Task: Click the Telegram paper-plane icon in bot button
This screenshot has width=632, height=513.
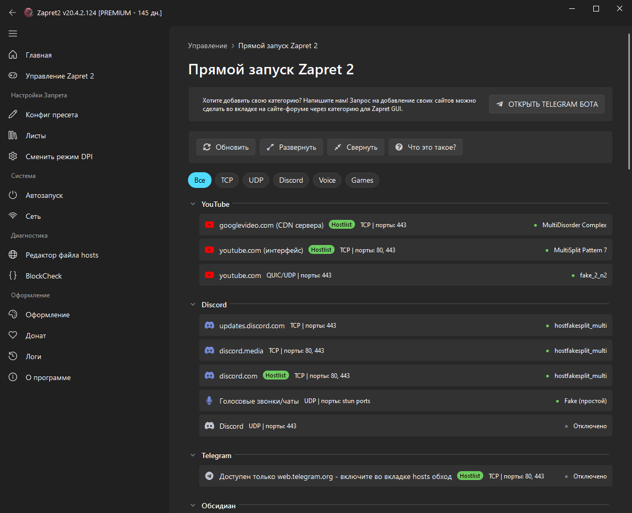Action: click(500, 104)
